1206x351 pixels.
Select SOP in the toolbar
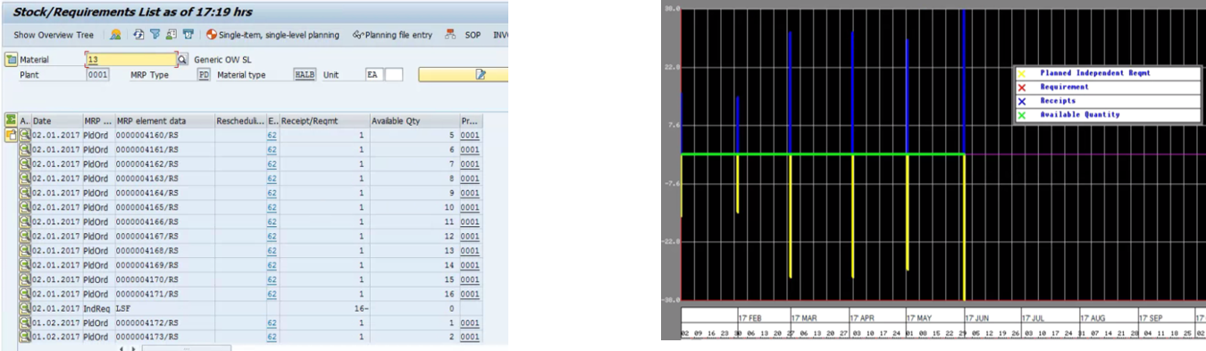(x=473, y=36)
